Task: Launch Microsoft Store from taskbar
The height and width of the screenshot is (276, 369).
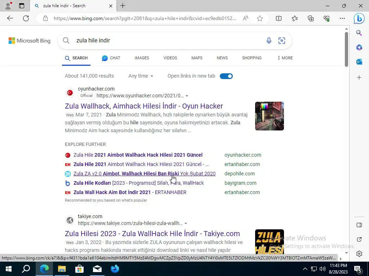Action: [x=79, y=269]
